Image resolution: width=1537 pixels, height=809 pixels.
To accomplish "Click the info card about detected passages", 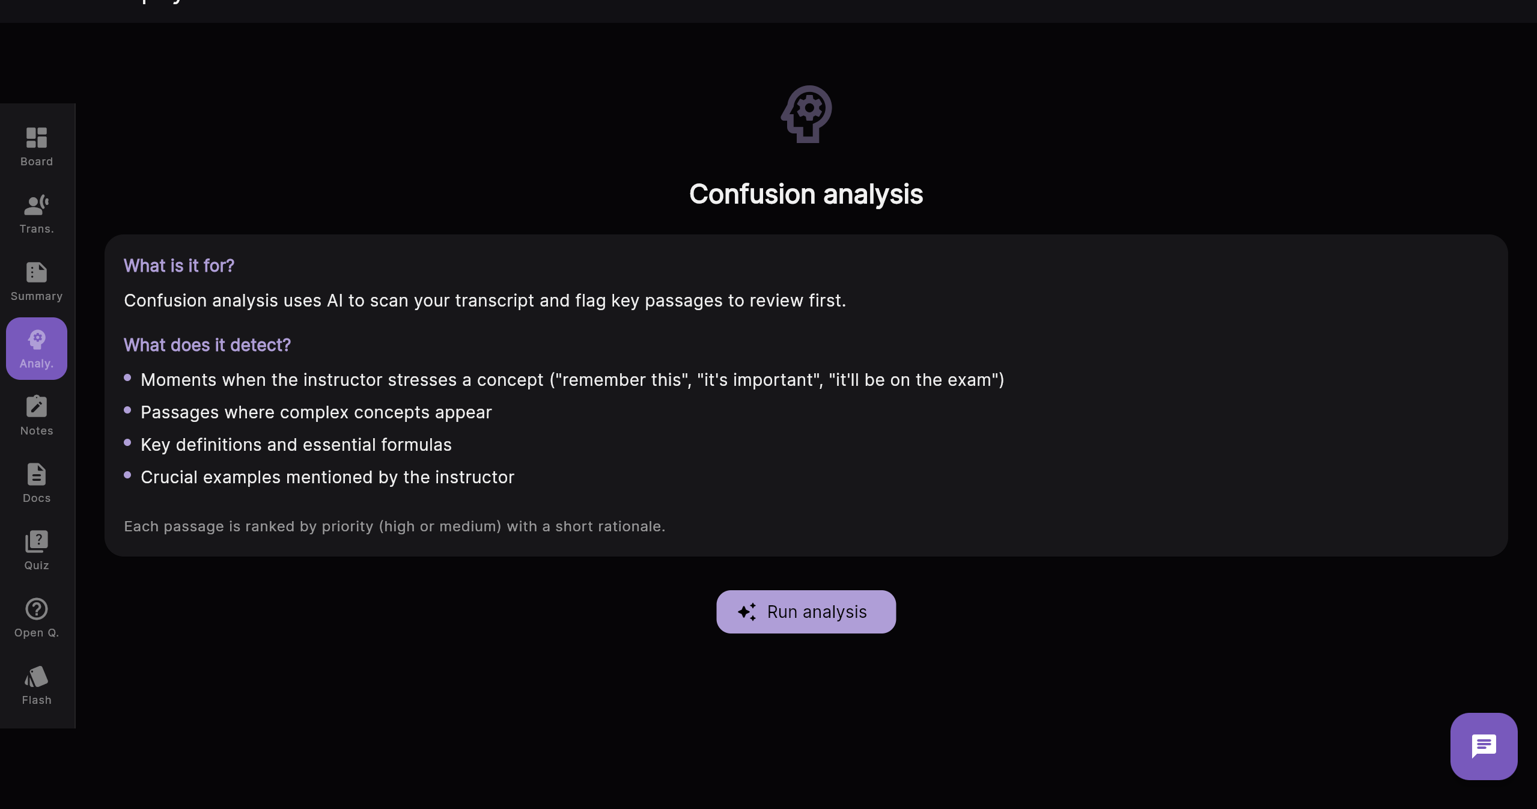I will coord(805,395).
